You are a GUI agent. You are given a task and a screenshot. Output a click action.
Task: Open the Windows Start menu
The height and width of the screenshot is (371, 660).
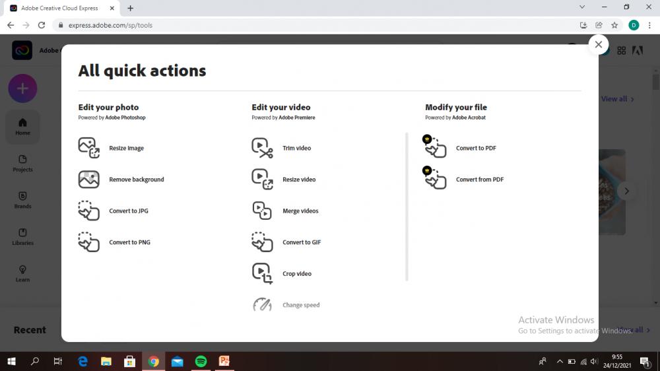(x=11, y=361)
